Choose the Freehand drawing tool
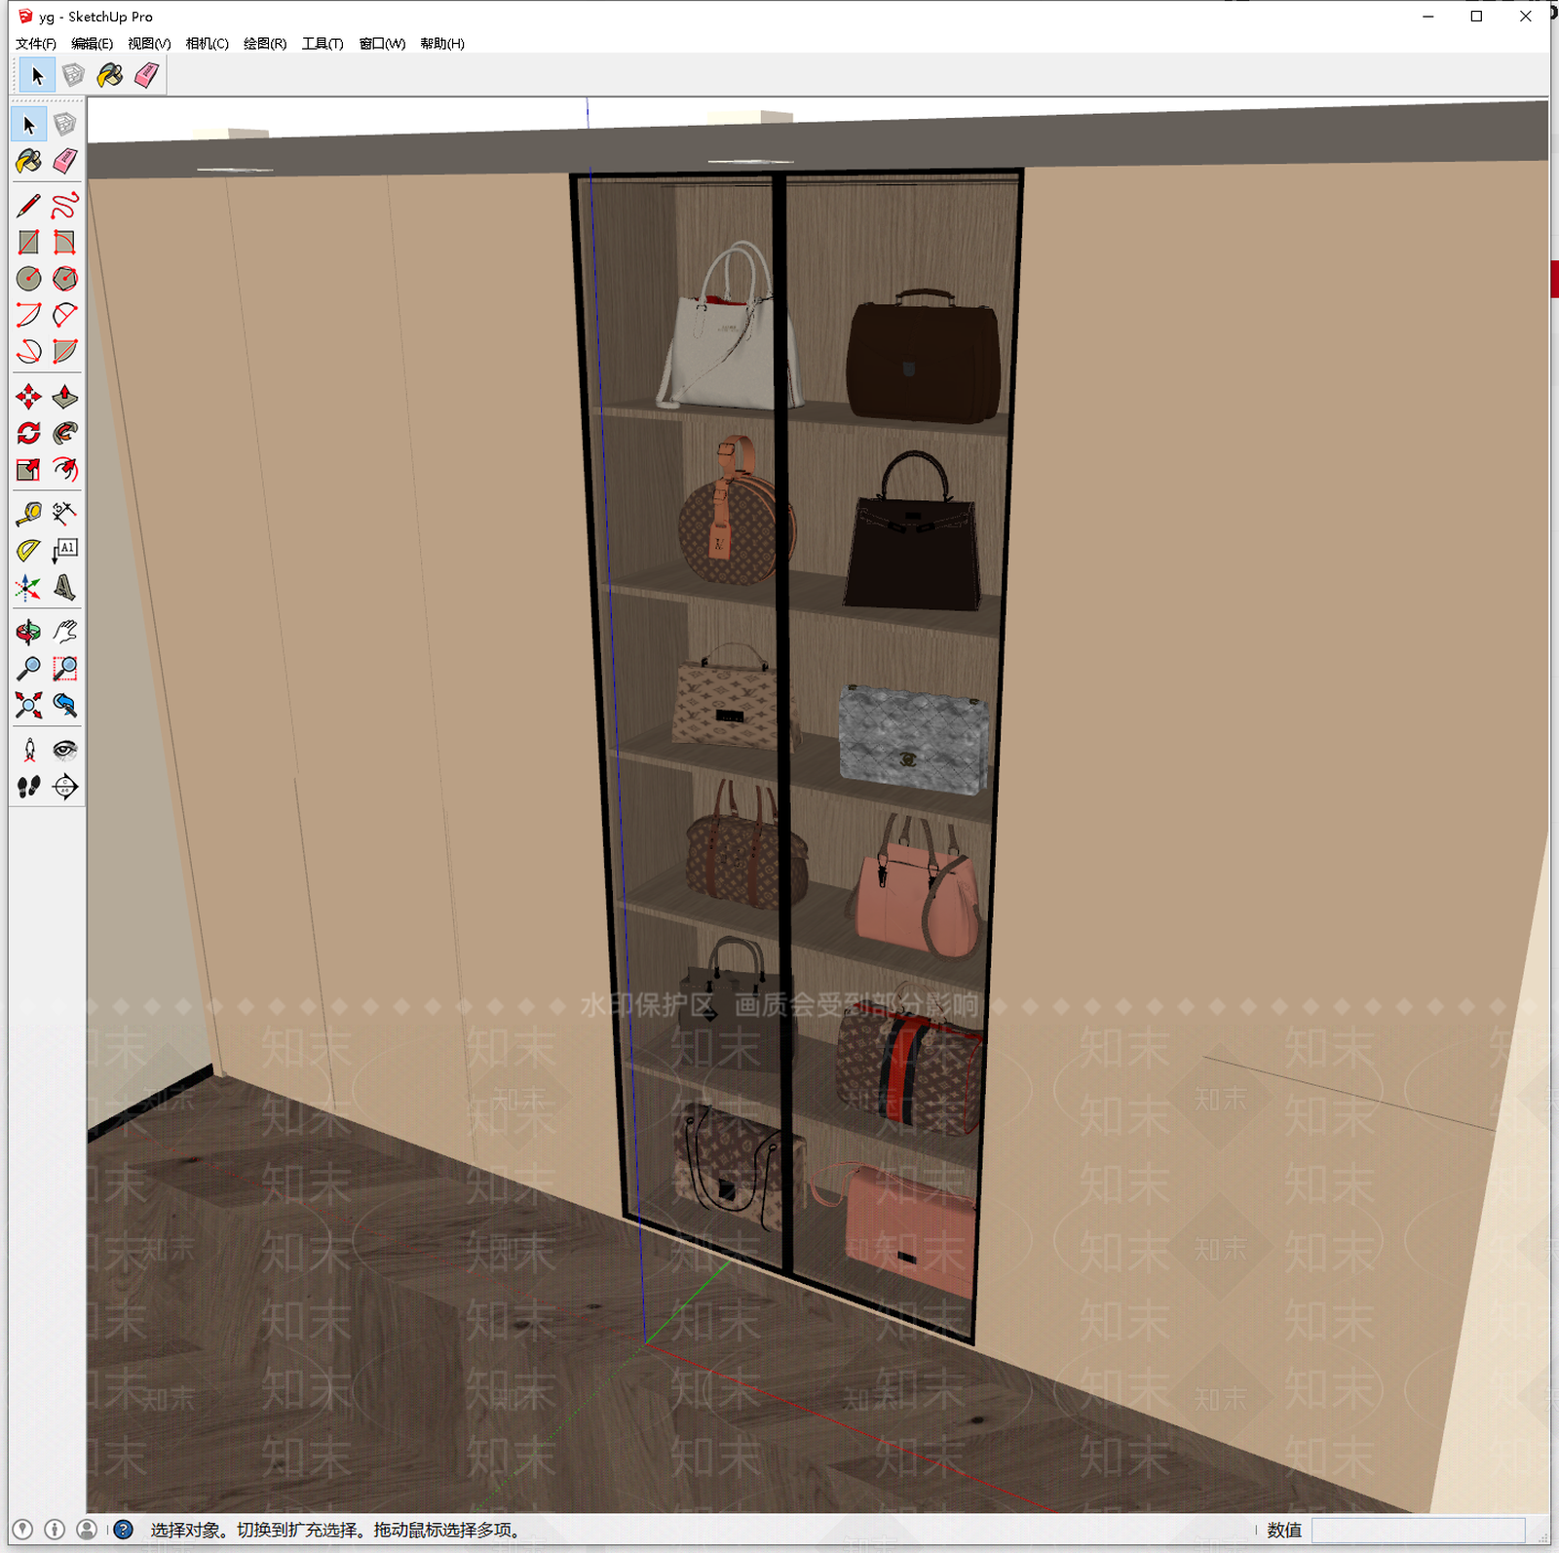The image size is (1559, 1553). [x=65, y=205]
